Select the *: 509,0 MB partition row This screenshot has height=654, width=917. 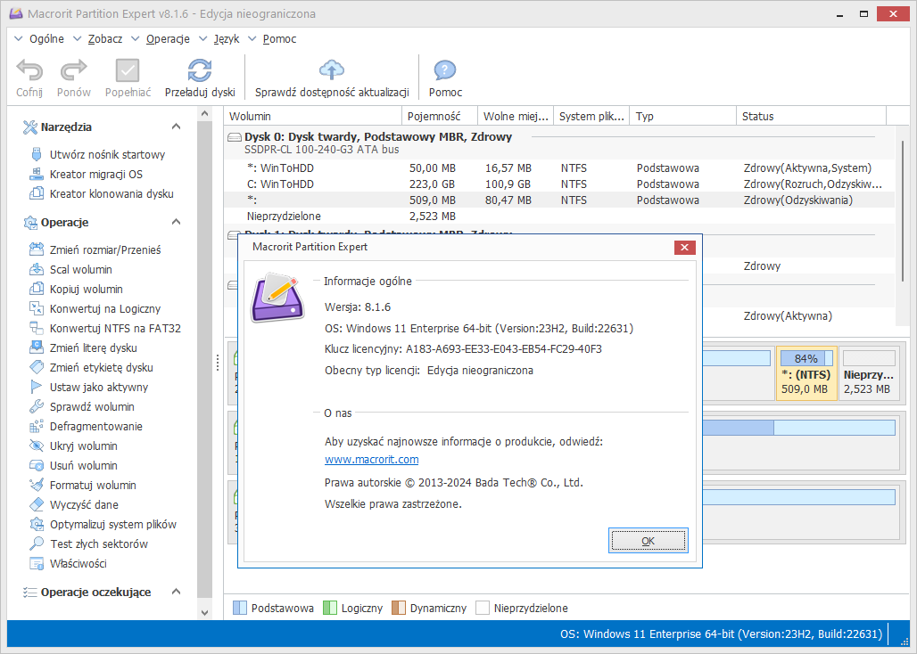pos(559,200)
